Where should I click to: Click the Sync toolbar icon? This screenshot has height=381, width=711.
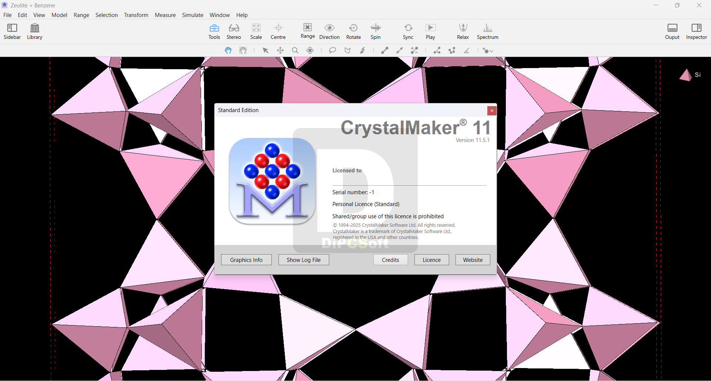[408, 31]
